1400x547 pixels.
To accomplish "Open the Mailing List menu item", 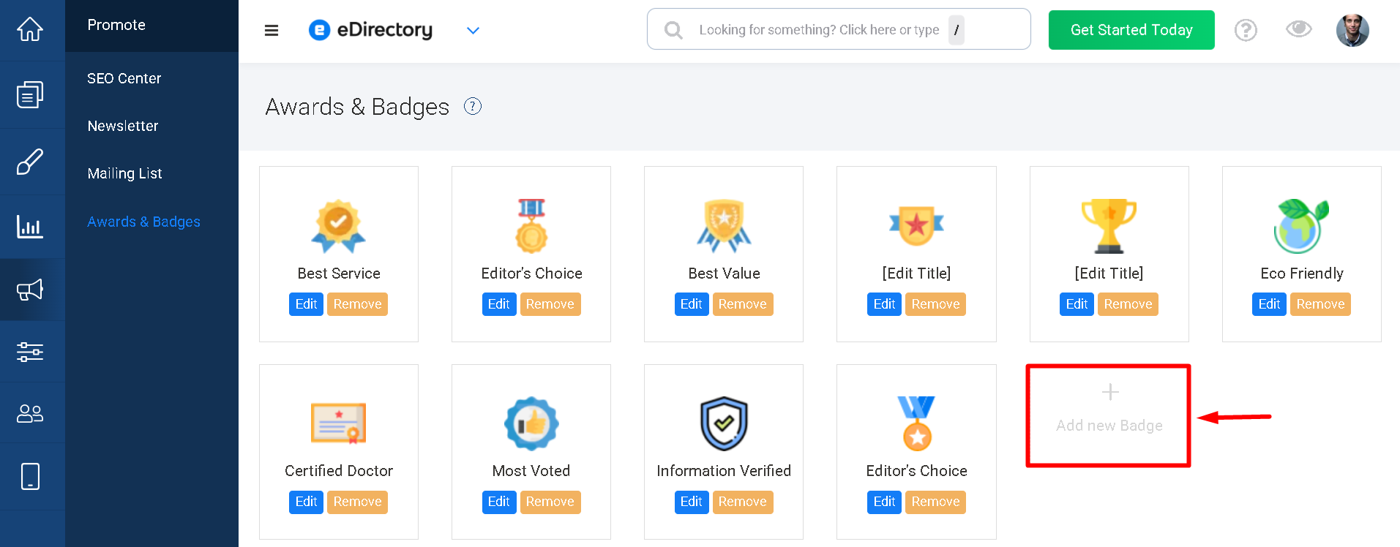I will pyautogui.click(x=124, y=173).
